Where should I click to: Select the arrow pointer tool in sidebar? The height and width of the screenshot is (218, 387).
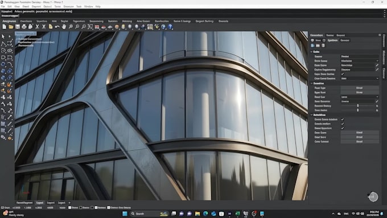[x=3, y=36]
